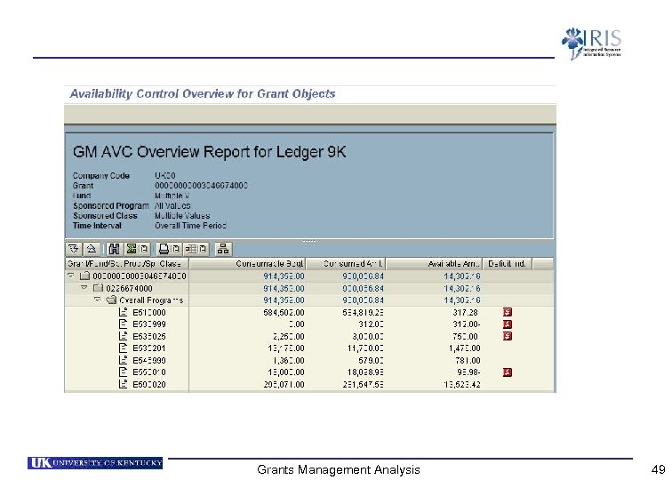The height and width of the screenshot is (480, 672).
Task: Click the document icon beside E545999
Action: pyautogui.click(x=123, y=360)
